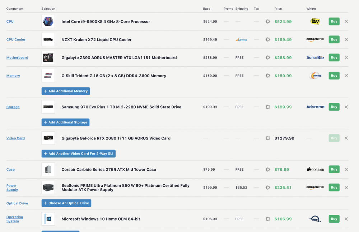Click the Add Additional Memory button
This screenshot has width=359, height=232.
[65, 91]
